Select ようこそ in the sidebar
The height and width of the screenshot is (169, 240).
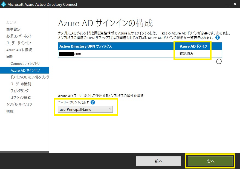click(11, 22)
